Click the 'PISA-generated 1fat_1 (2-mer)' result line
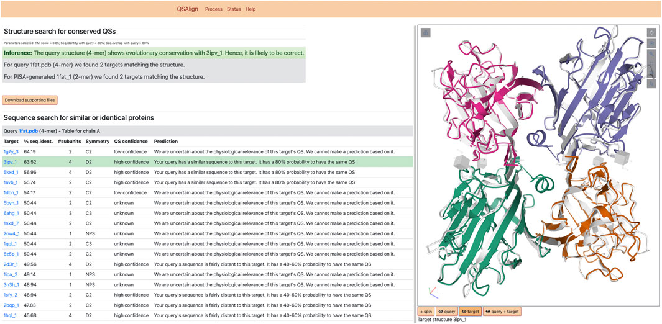The height and width of the screenshot is (324, 662). click(x=104, y=77)
